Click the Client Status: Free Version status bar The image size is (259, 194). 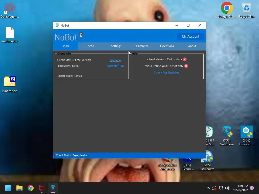point(129,155)
